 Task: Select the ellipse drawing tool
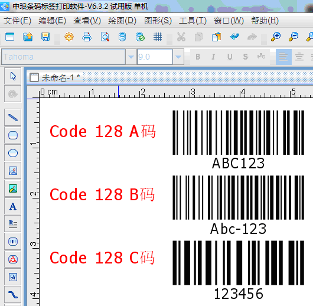[13, 153]
